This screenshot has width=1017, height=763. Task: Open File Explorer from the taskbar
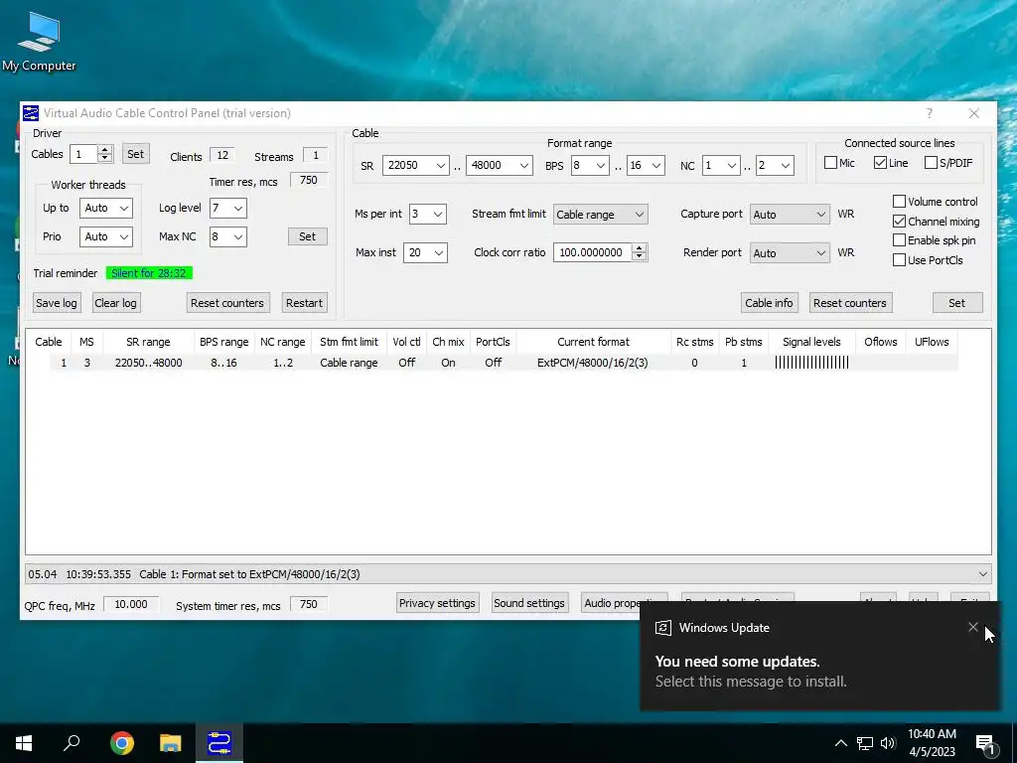[171, 743]
